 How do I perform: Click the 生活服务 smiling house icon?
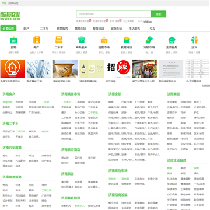pyautogui.click(x=171, y=40)
